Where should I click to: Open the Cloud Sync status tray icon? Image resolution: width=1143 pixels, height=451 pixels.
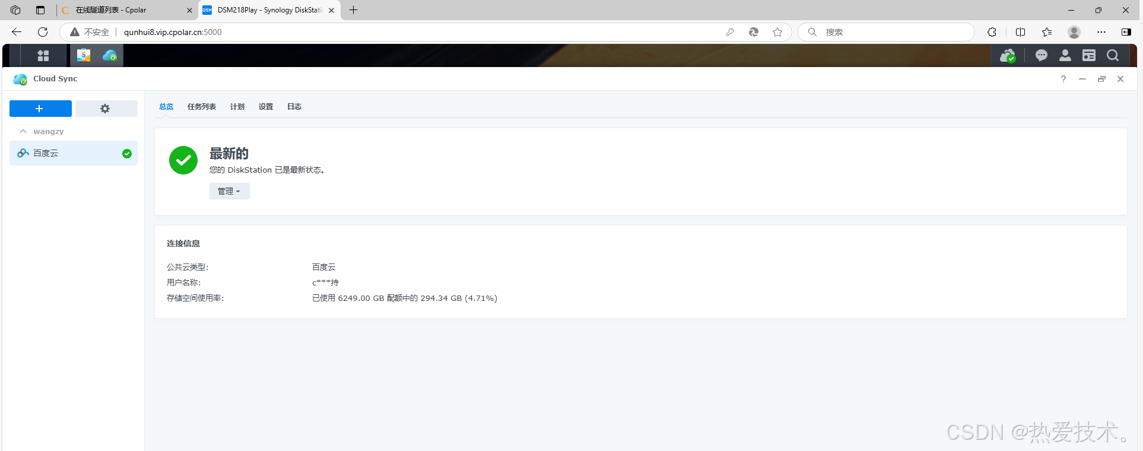(x=1008, y=56)
